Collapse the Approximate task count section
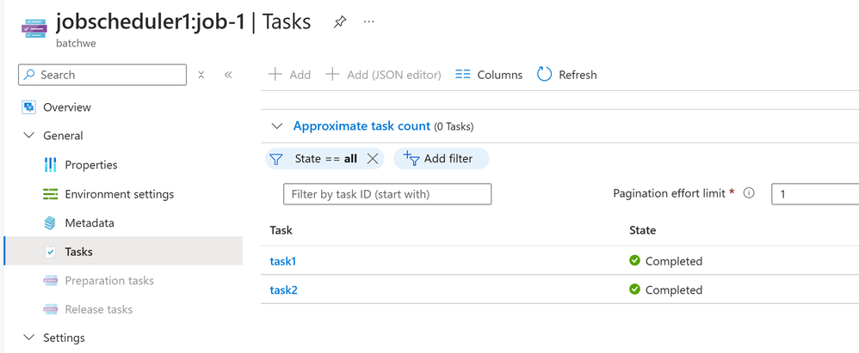This screenshot has width=859, height=353. coord(277,126)
